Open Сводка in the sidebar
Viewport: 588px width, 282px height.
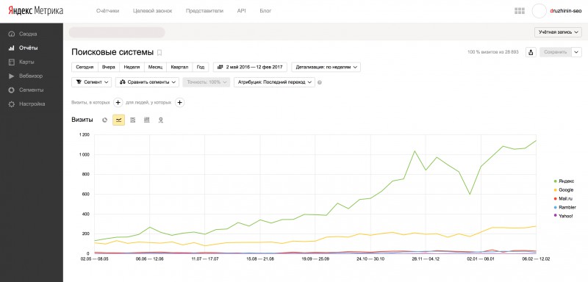(28, 34)
